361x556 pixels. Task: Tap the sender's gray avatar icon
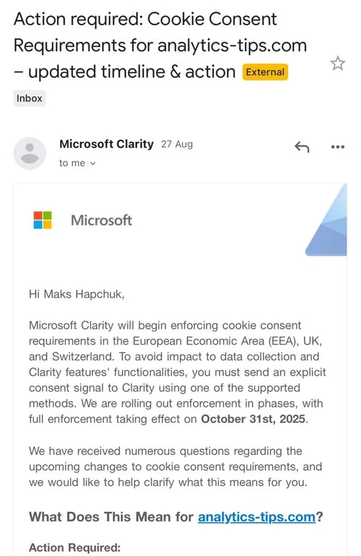point(30,153)
